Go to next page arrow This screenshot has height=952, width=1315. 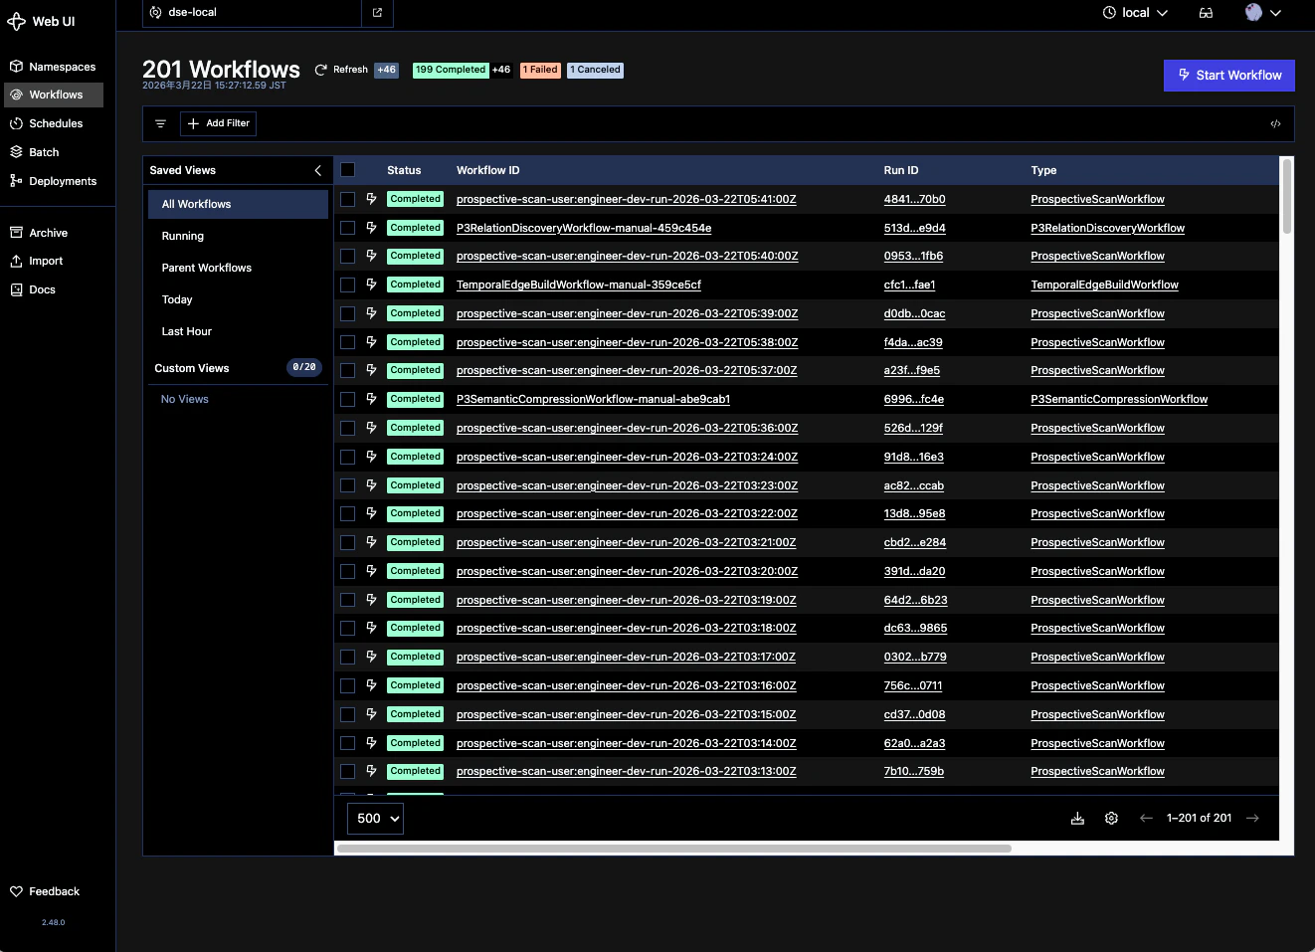point(1252,819)
